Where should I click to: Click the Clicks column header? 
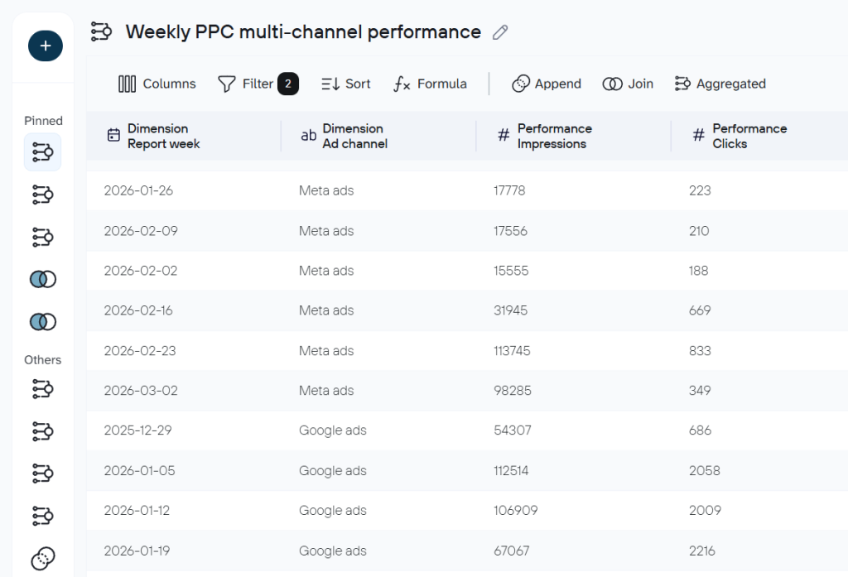759,136
